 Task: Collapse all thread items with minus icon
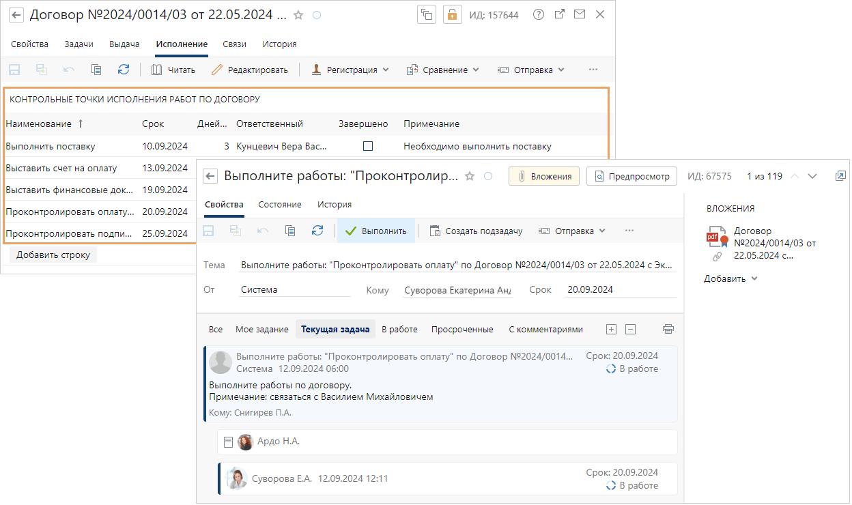pos(631,329)
